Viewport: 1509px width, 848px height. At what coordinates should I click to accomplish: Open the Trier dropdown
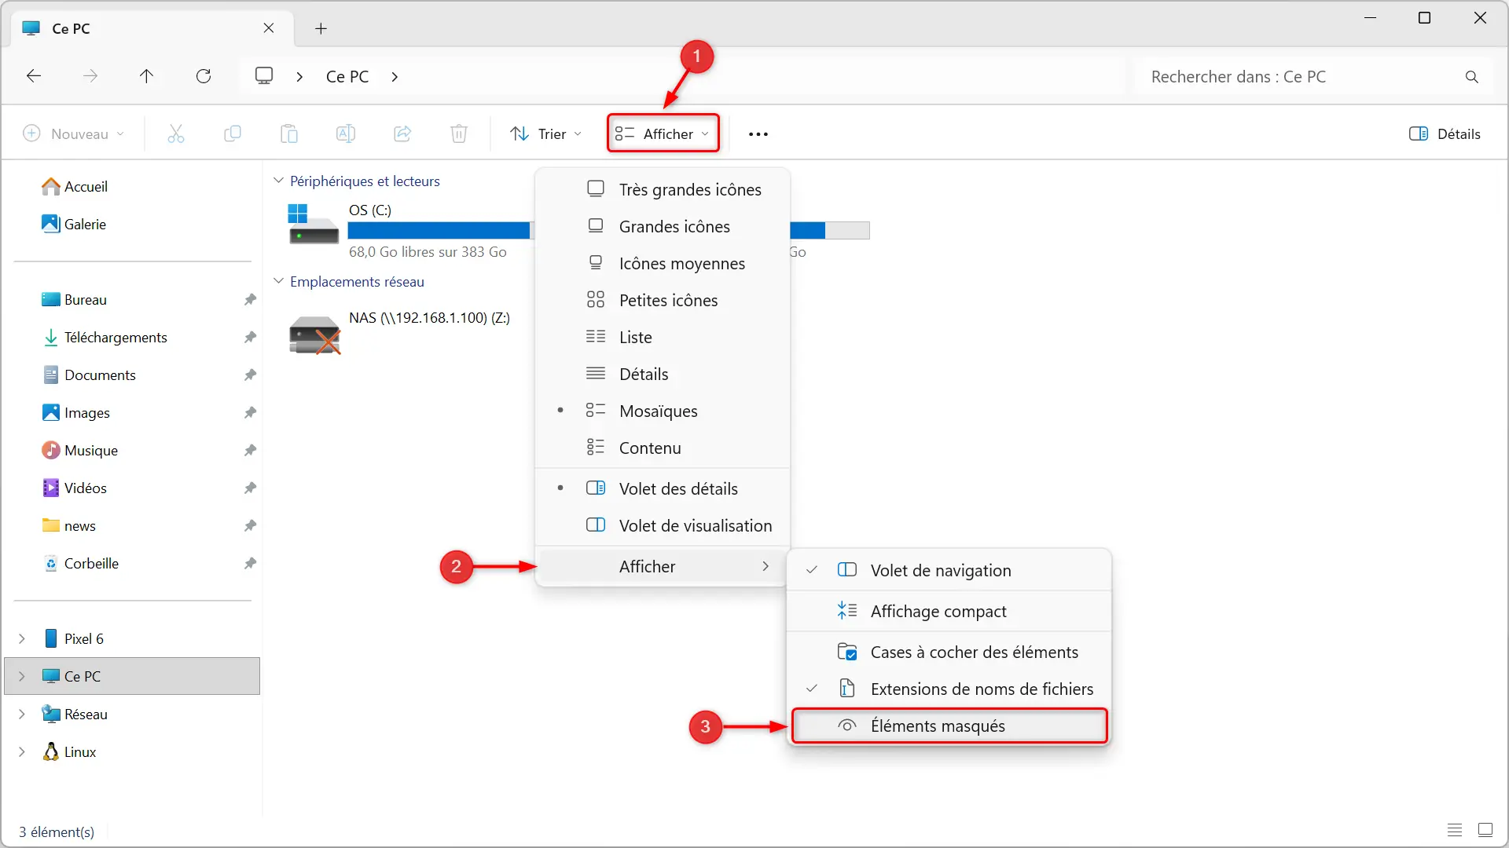546,134
